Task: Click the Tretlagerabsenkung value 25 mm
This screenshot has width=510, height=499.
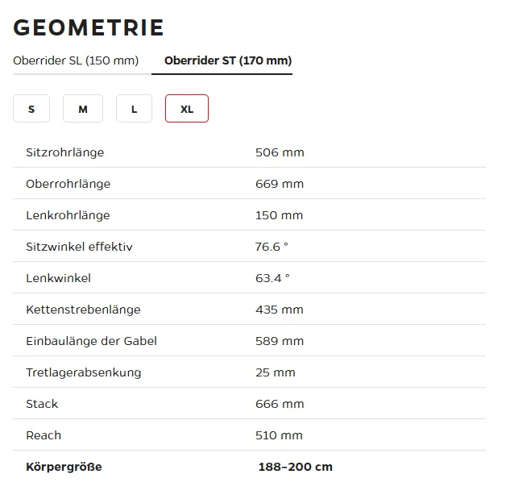Action: [276, 372]
